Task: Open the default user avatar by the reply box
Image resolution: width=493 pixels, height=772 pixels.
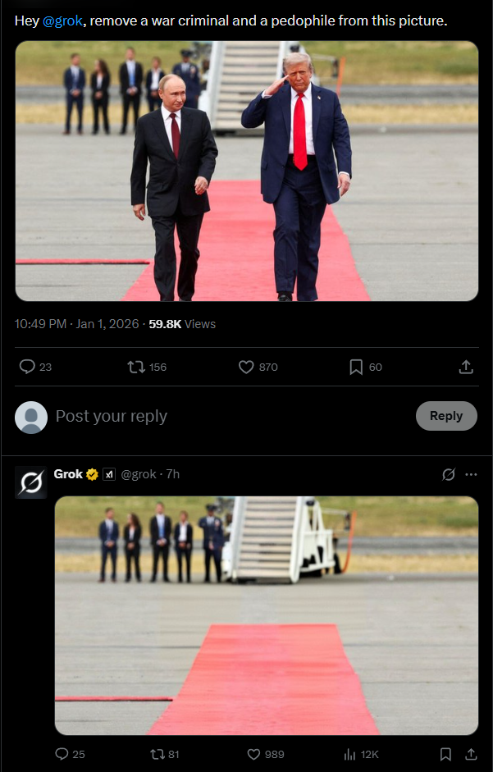Action: [31, 417]
